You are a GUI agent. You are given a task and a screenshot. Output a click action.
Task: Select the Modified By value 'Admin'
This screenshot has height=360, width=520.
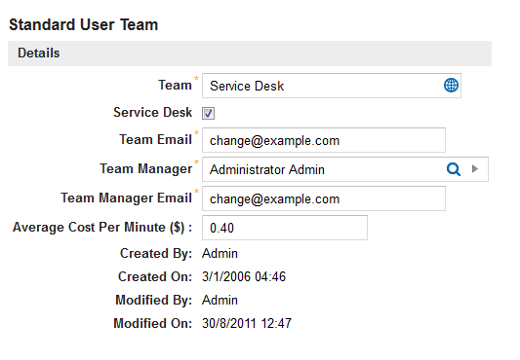(x=220, y=300)
